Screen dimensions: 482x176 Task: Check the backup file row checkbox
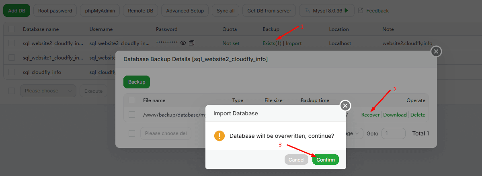132,115
